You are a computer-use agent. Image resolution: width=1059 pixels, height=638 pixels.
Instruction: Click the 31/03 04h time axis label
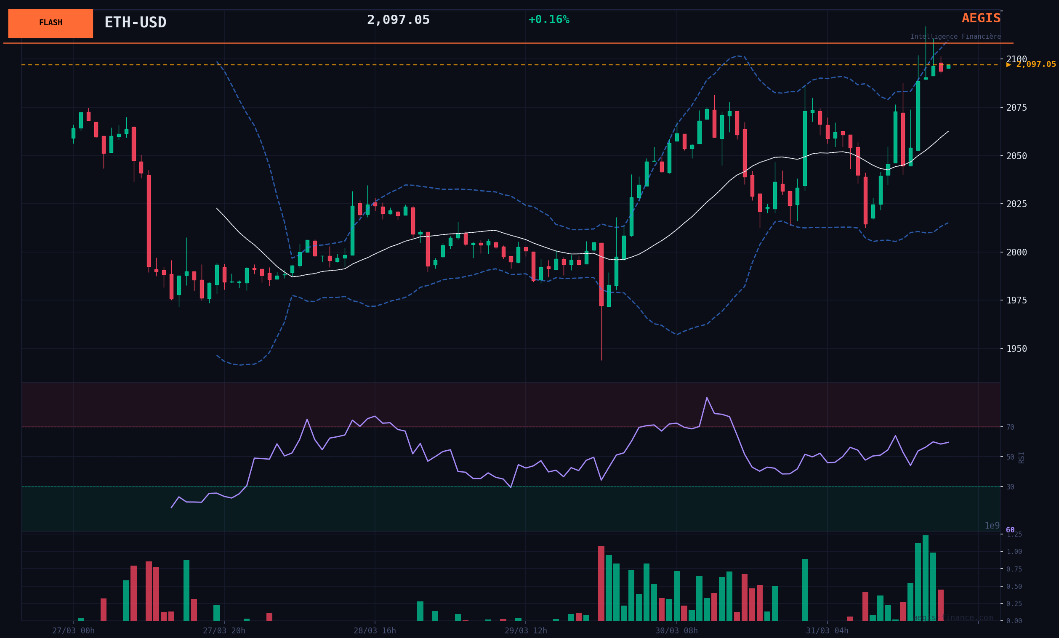click(827, 630)
